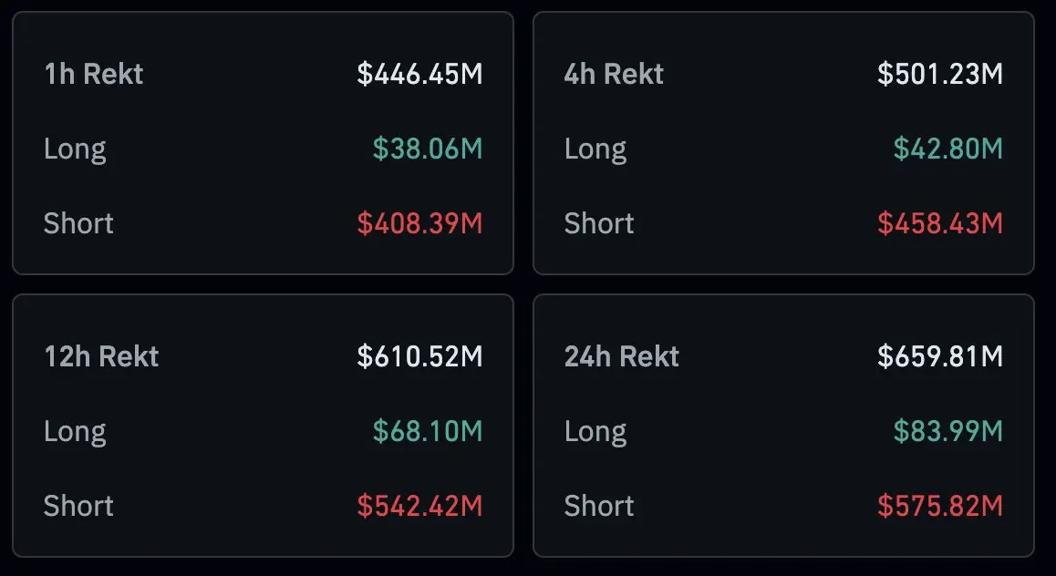Select the 4h Rekt total $501.23M
Screen dimensions: 1056x576
tap(940, 74)
